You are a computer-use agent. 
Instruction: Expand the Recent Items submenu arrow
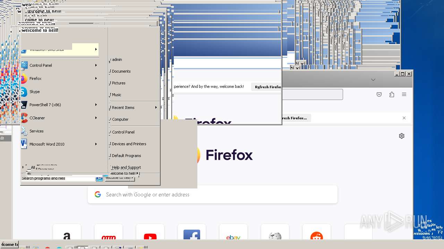click(x=156, y=108)
